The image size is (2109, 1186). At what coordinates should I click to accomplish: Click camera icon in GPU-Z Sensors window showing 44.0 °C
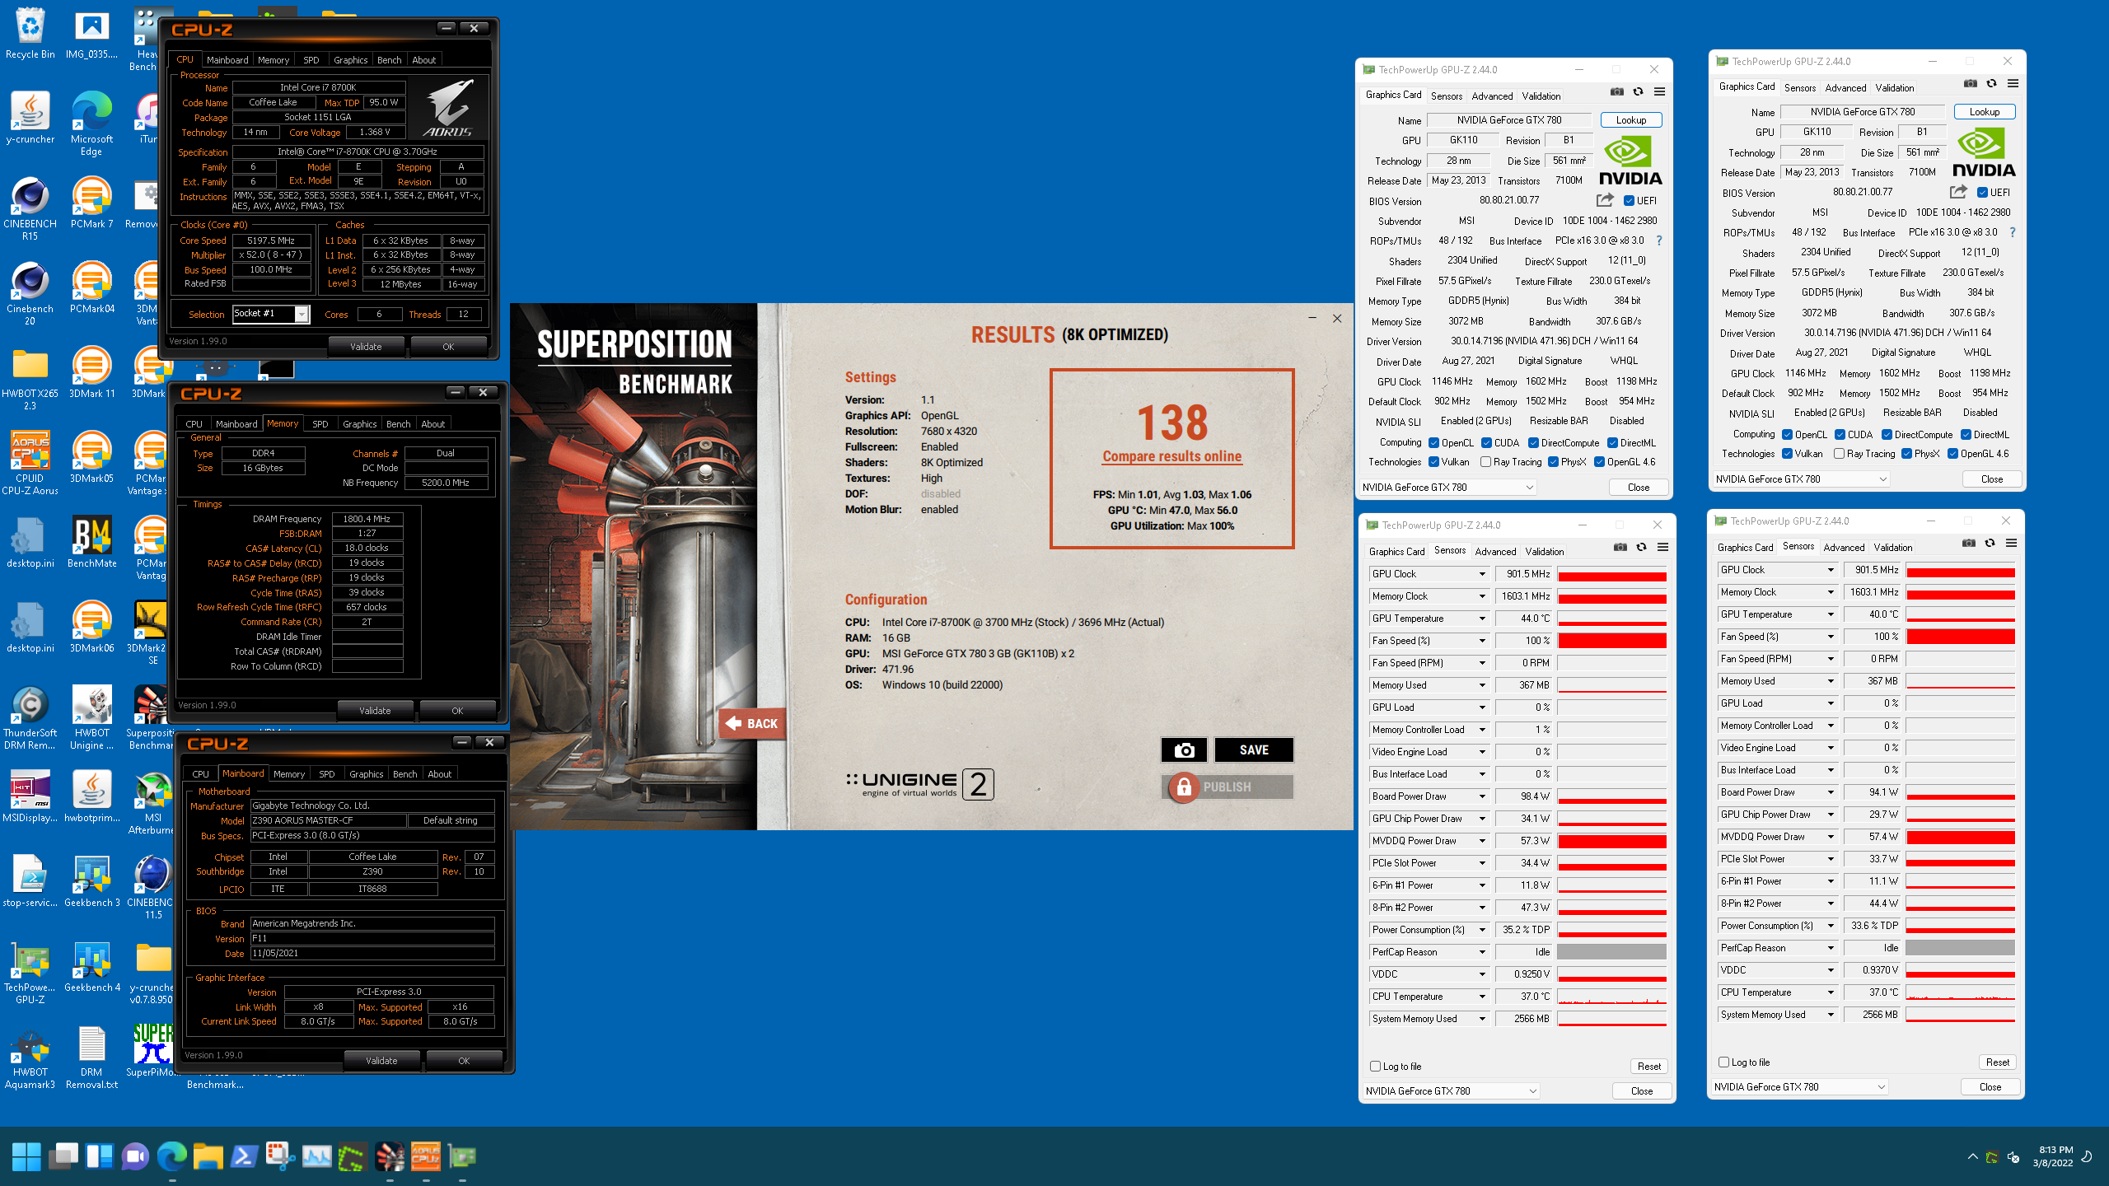pos(1620,547)
